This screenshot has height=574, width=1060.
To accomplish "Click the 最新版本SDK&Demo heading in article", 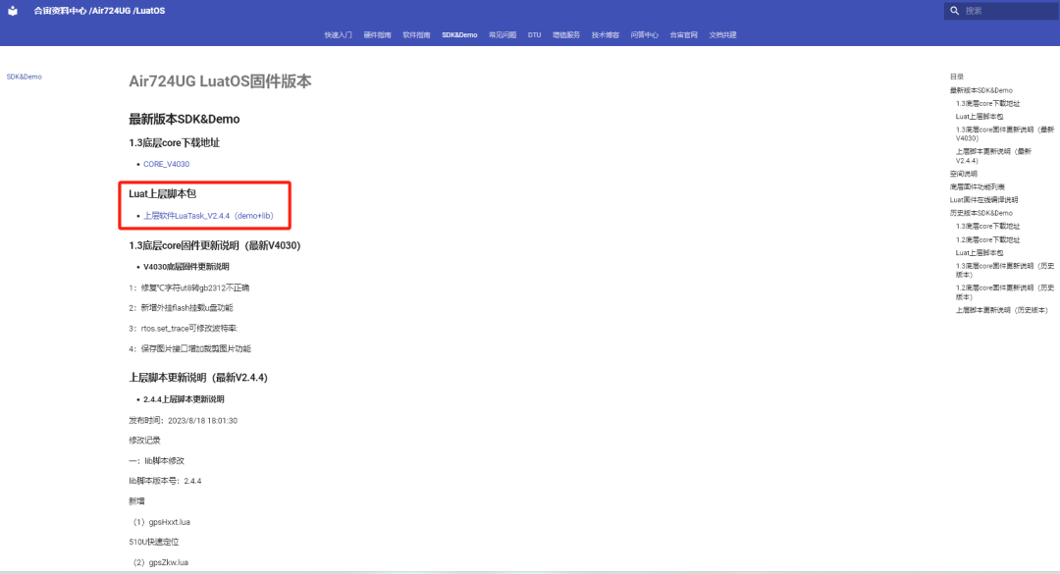I will pos(185,119).
